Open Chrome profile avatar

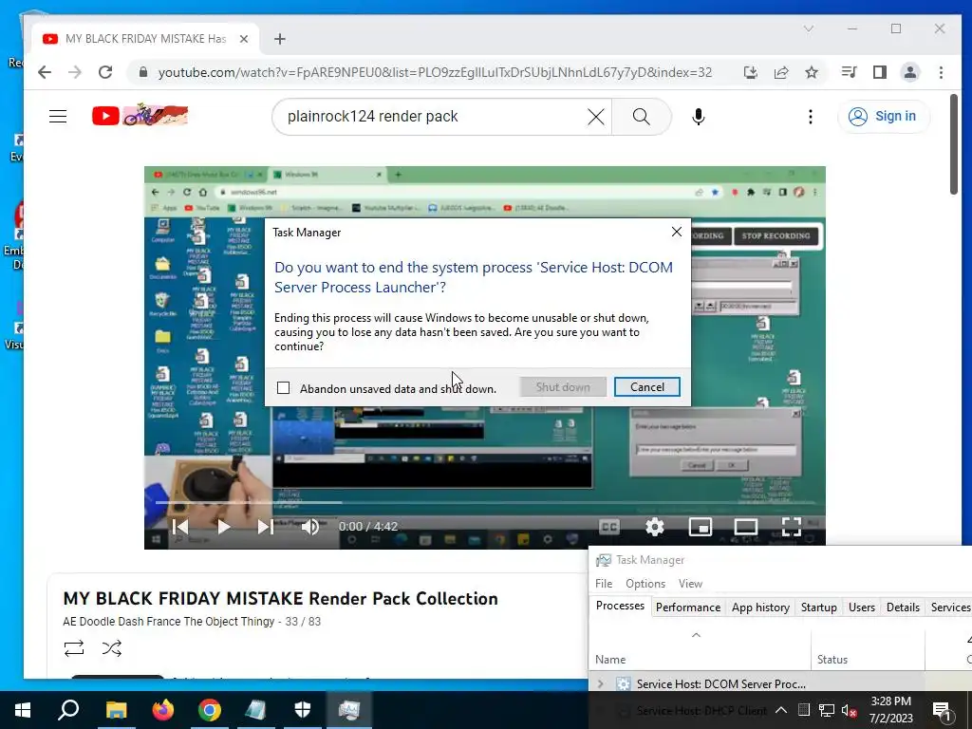point(910,72)
